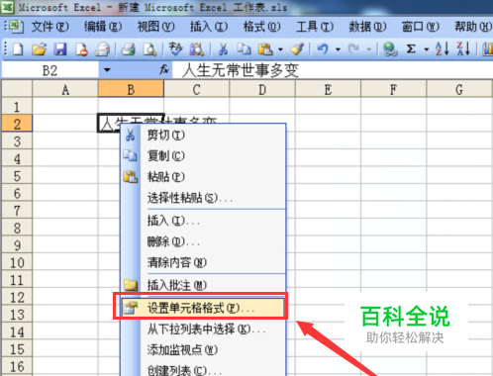The width and height of the screenshot is (493, 376).
Task: Choose 设置单元格格式(F)... in context menu
Action: pos(203,308)
